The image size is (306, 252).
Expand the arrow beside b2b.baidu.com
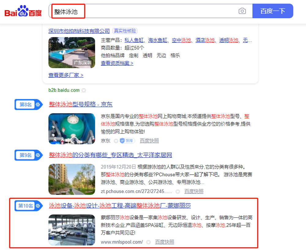click(84, 91)
